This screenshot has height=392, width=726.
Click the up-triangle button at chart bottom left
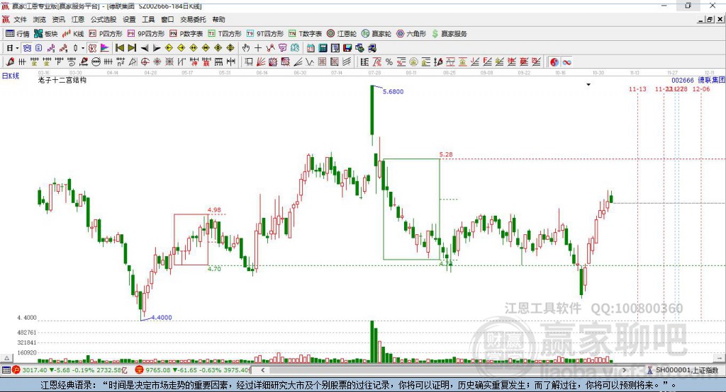point(6,357)
